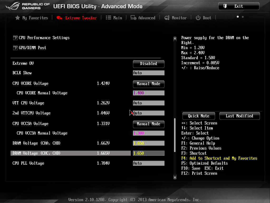Select the CPU VCORE Voltage label

point(31,84)
